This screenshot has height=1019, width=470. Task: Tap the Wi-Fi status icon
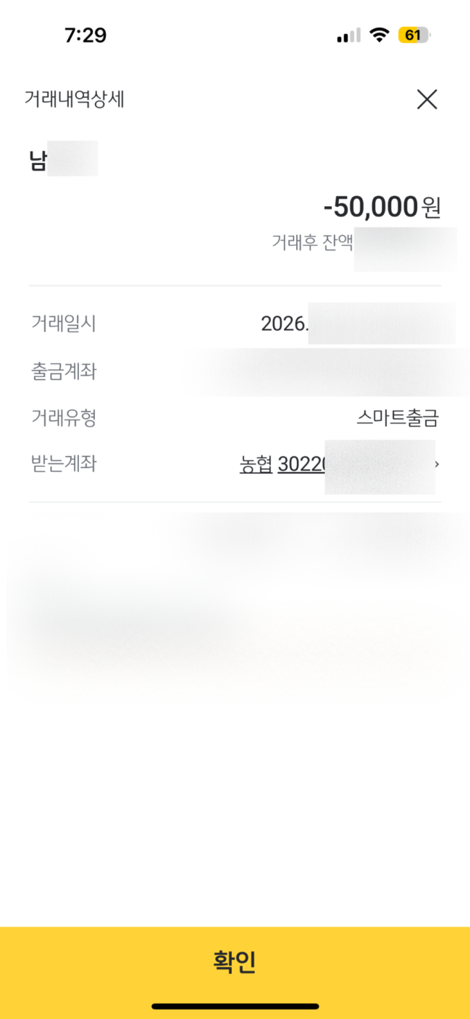coord(379,35)
